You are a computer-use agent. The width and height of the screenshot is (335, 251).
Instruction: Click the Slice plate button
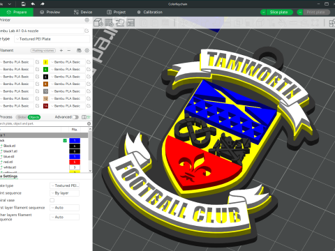(x=279, y=12)
